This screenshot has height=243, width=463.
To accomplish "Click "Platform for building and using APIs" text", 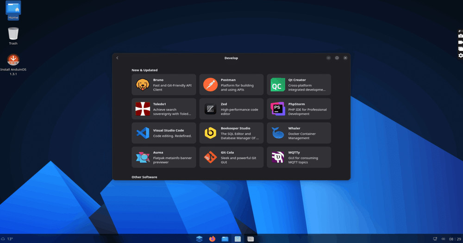I will coord(237,87).
